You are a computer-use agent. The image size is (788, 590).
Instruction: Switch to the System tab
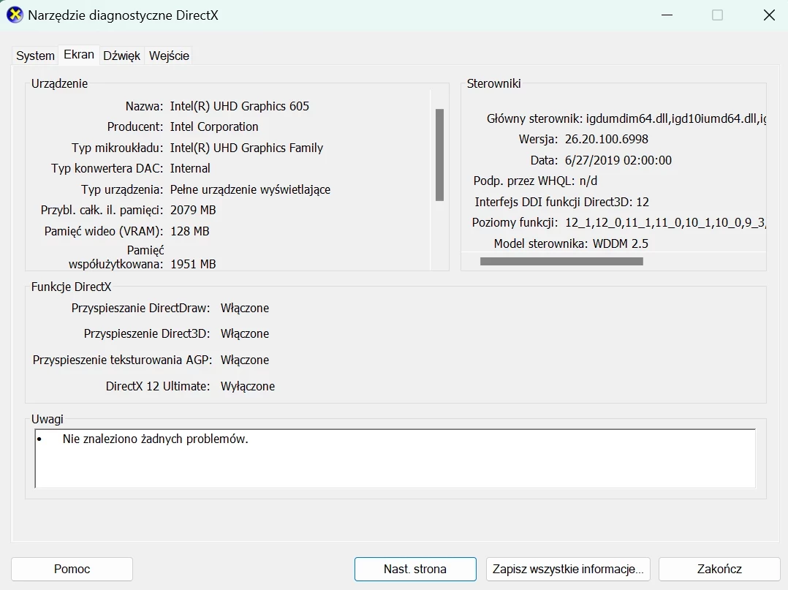pos(34,55)
